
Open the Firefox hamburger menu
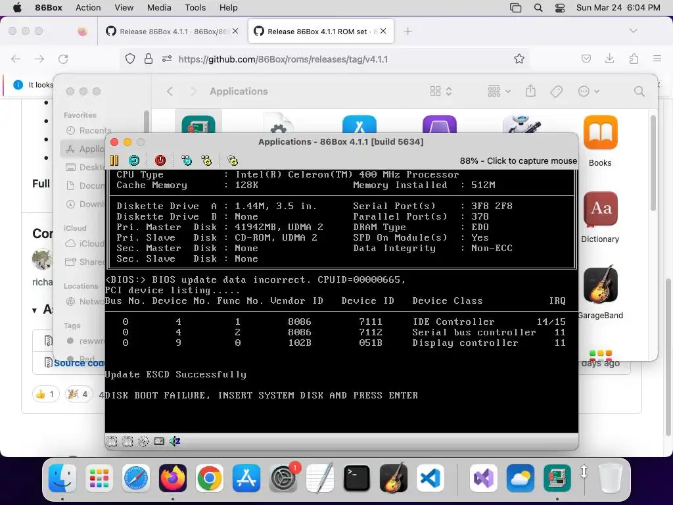[657, 59]
